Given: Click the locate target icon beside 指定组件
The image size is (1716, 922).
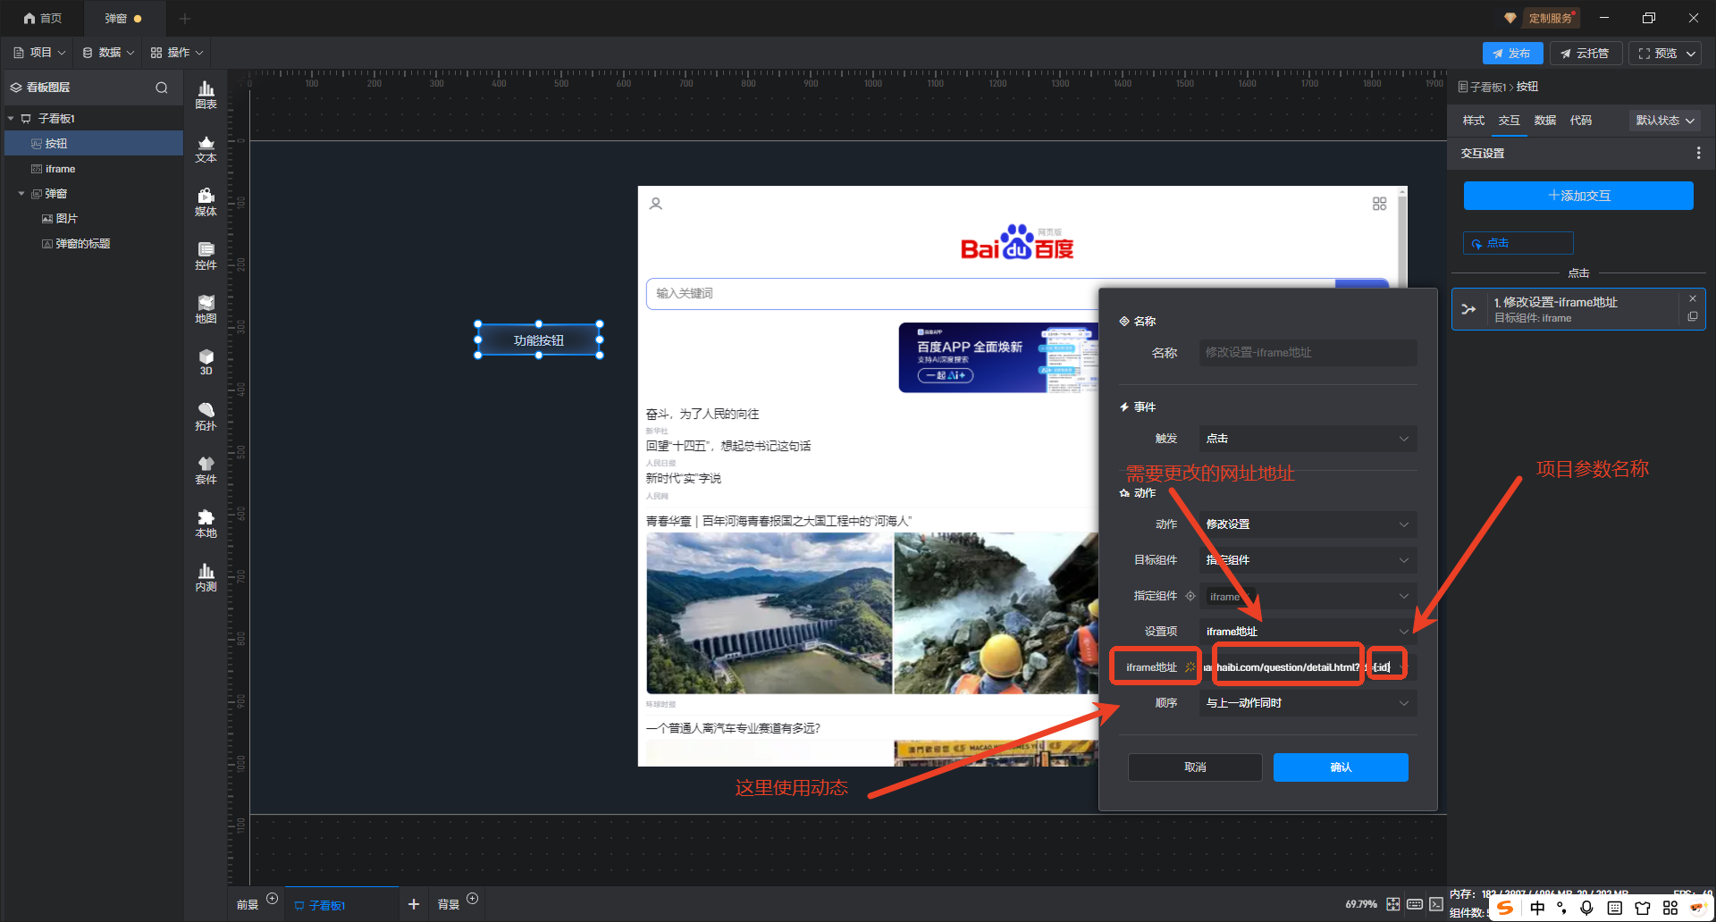Looking at the screenshot, I should [1190, 596].
